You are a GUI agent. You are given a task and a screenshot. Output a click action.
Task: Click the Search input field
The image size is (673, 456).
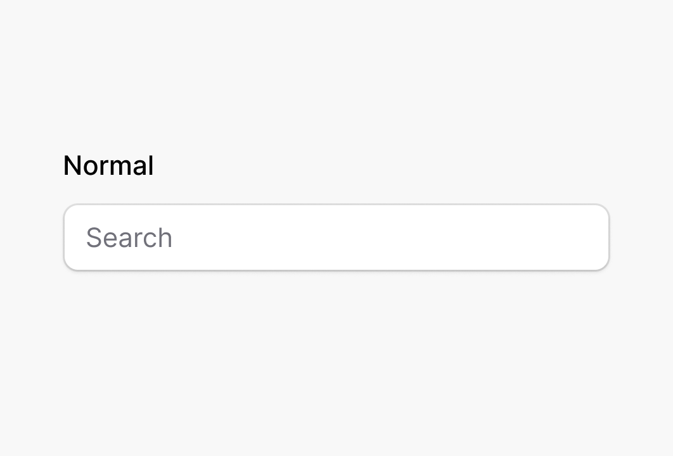[x=336, y=237]
